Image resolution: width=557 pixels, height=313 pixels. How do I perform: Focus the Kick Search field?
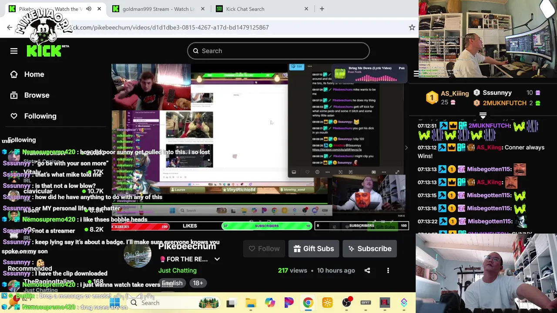pyautogui.click(x=278, y=51)
